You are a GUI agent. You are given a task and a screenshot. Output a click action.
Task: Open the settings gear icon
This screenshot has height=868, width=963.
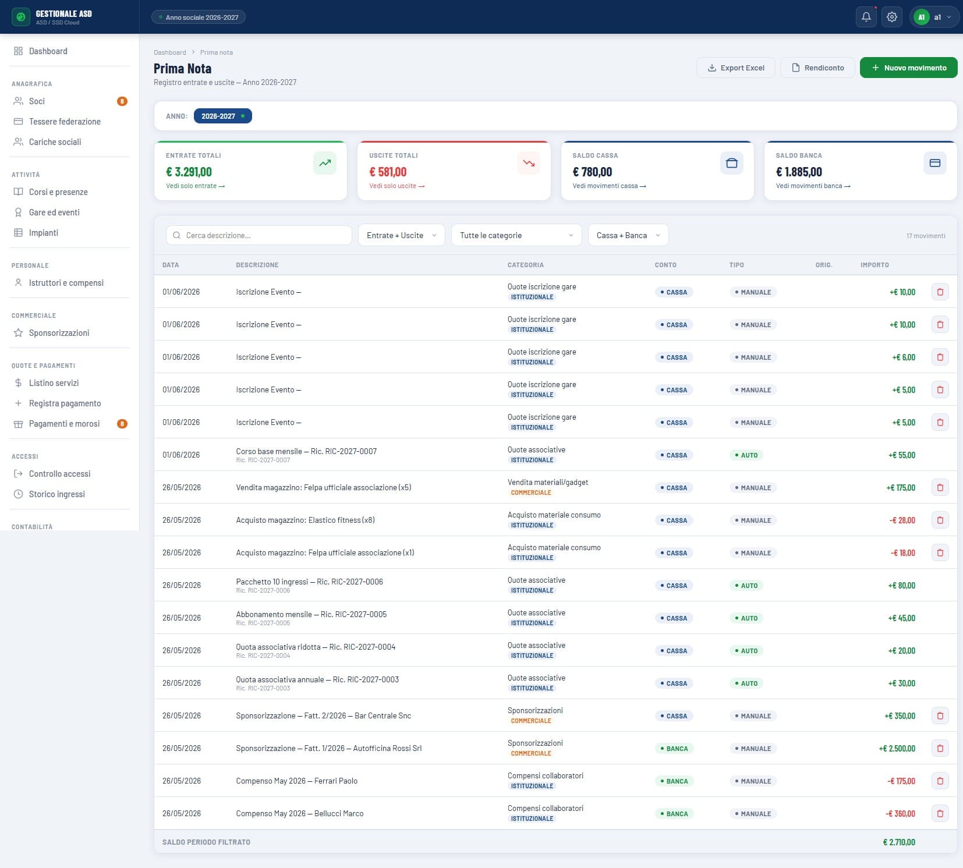coord(892,17)
